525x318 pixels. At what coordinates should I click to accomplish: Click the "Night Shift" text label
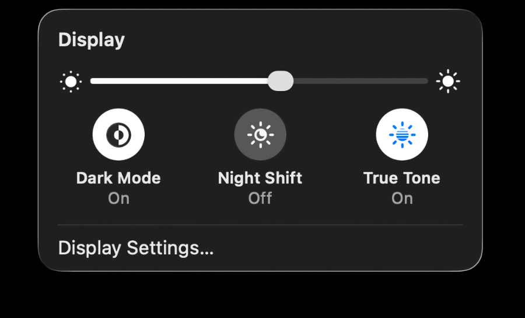260,178
